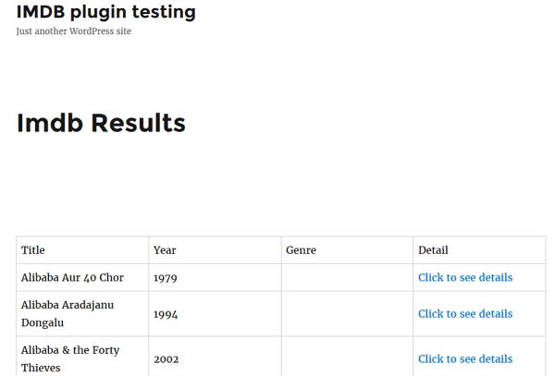Image resolution: width=555 pixels, height=376 pixels.
Task: Click the 1979 year cell
Action: [x=215, y=277]
